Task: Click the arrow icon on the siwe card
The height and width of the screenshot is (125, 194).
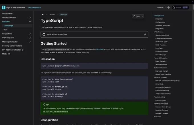Action: click(x=145, y=34)
